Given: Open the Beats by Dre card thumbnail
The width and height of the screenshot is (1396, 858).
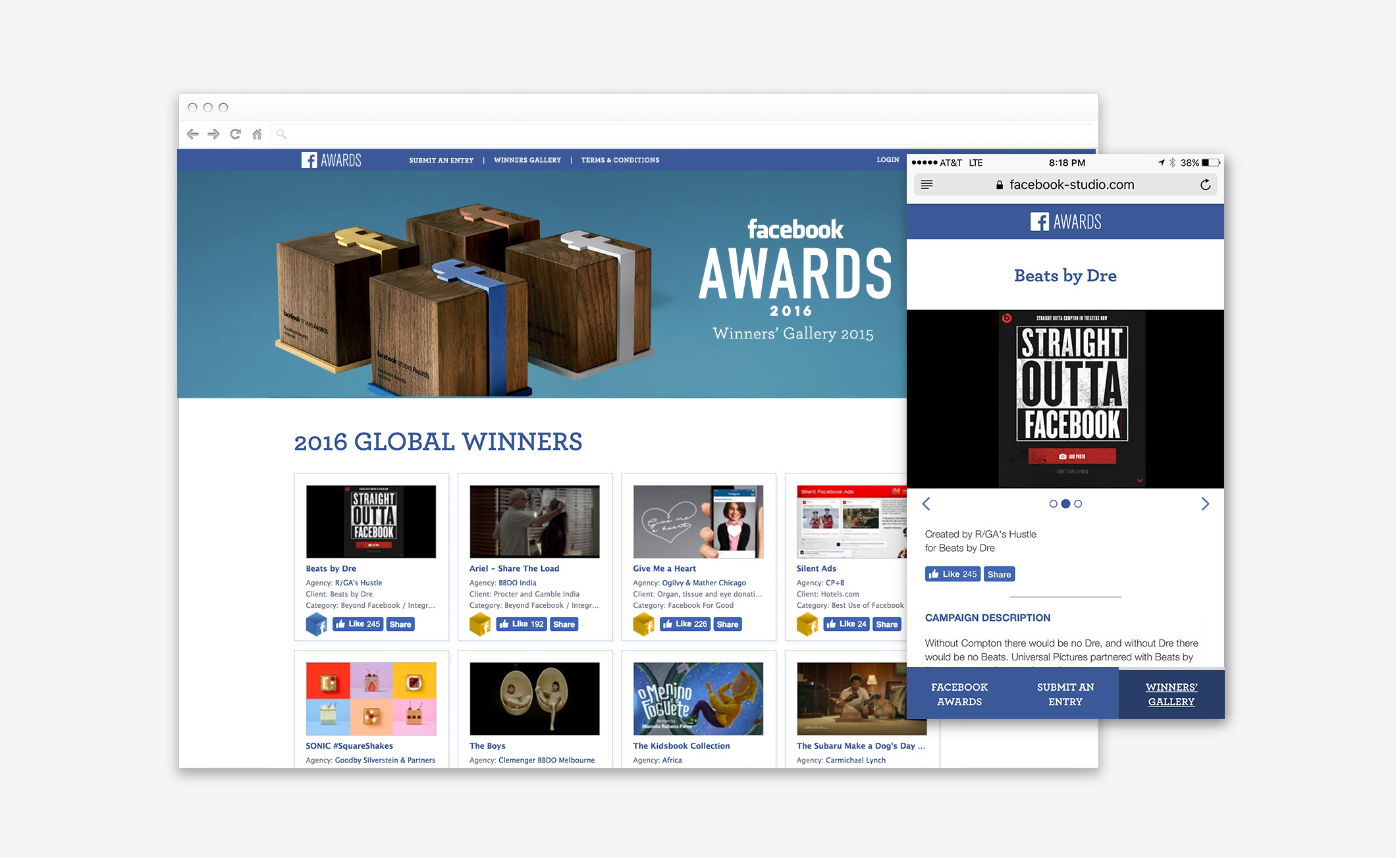Looking at the screenshot, I should (x=371, y=522).
